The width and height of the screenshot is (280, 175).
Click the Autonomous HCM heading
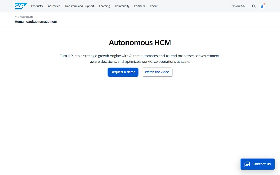click(x=140, y=43)
